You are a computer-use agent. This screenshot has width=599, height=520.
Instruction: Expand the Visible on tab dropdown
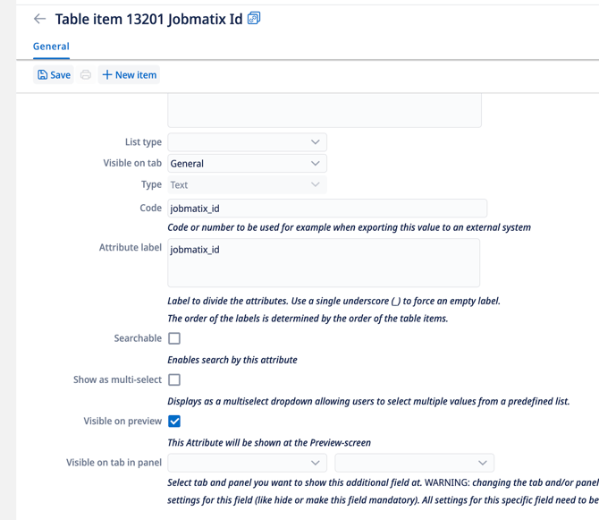click(247, 164)
